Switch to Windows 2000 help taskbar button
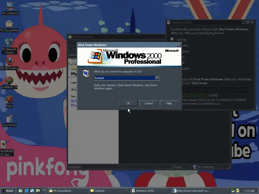259x194 pixels. [150, 191]
